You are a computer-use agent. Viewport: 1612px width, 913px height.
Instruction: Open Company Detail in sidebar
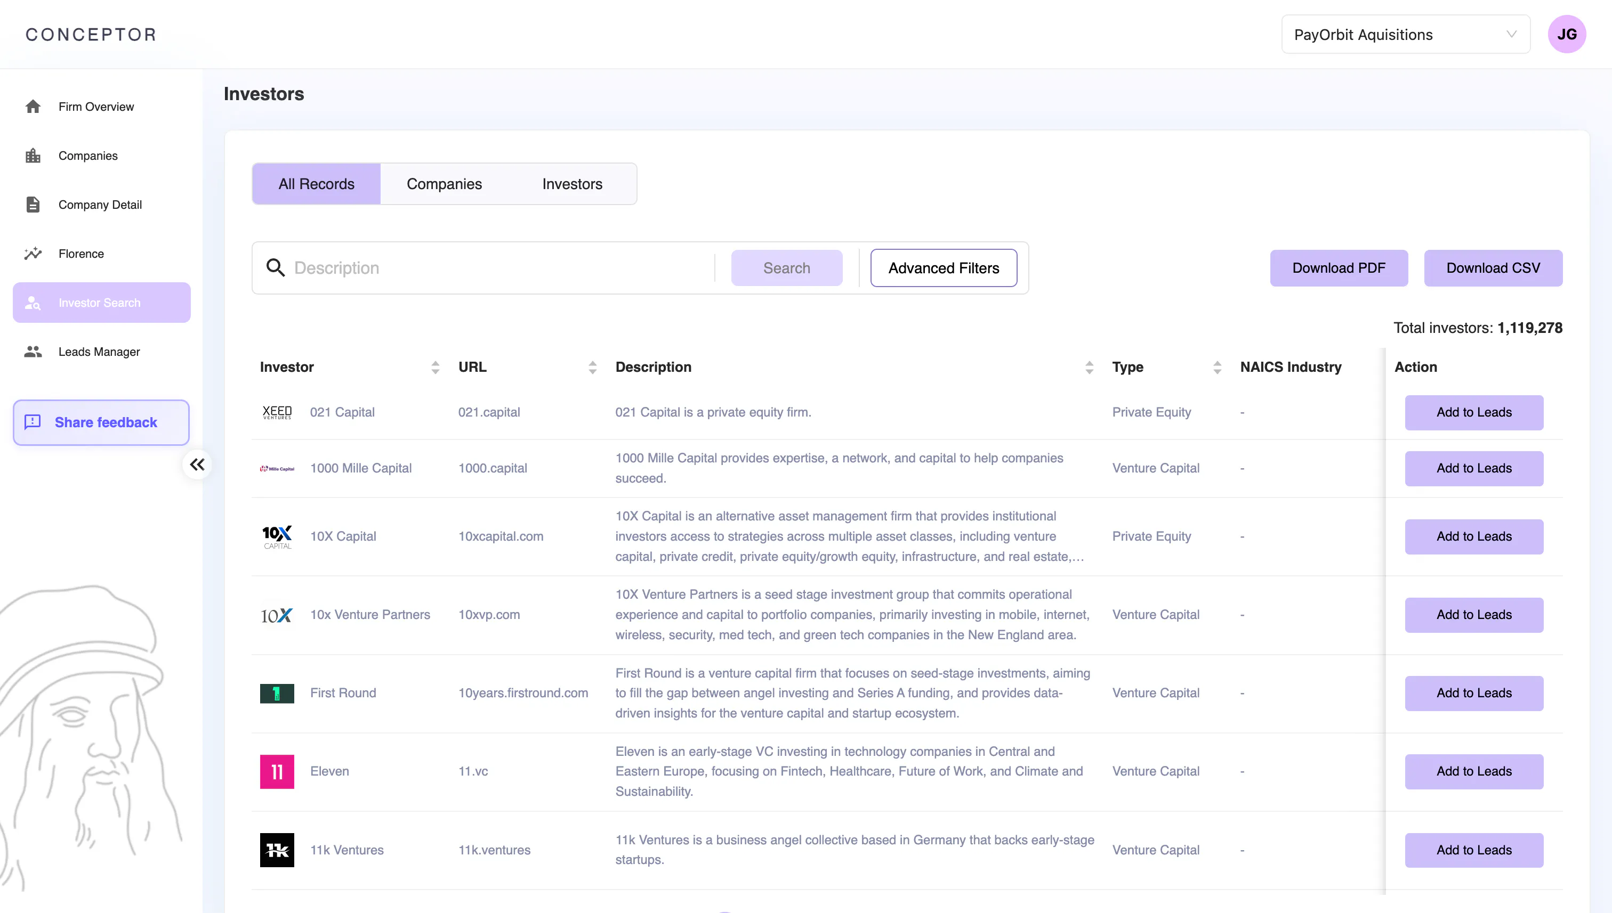(102, 205)
